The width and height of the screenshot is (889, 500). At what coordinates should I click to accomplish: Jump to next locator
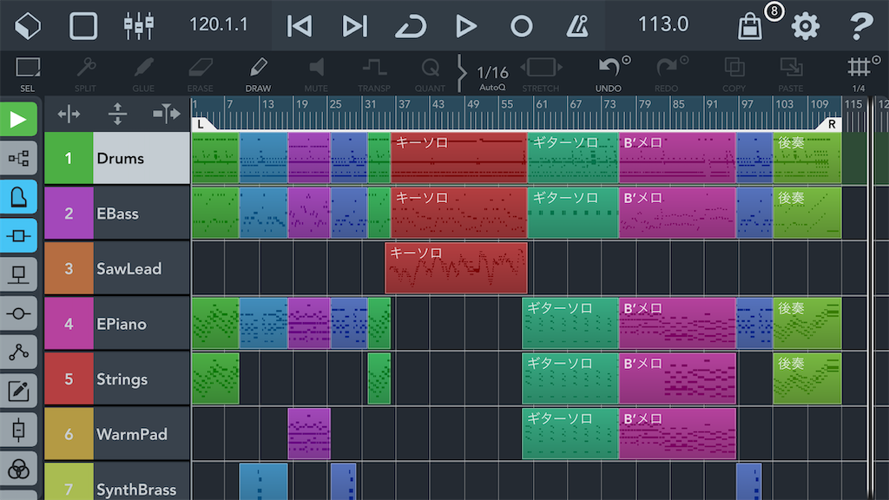[x=354, y=25]
